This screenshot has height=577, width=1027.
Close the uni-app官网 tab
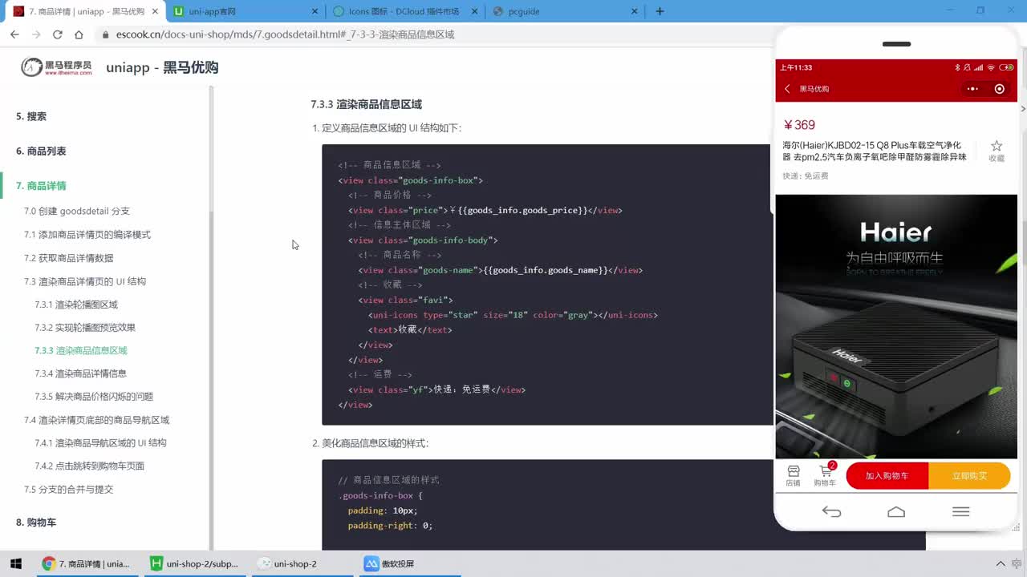316,11
